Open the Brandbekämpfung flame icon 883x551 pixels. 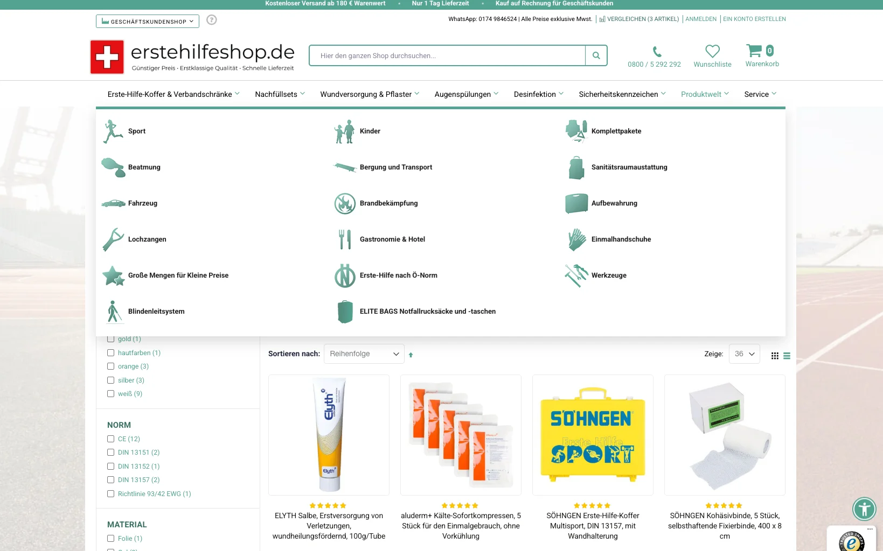click(345, 203)
